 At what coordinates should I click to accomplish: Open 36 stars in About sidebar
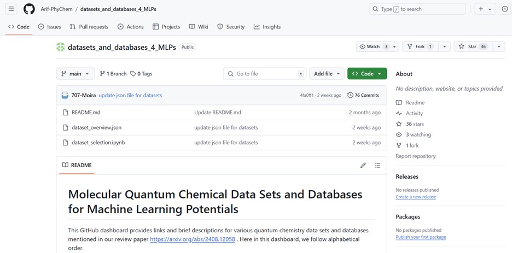415,124
